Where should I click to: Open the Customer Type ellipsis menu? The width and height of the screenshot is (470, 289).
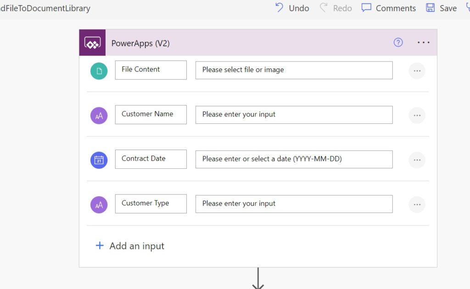pyautogui.click(x=417, y=204)
